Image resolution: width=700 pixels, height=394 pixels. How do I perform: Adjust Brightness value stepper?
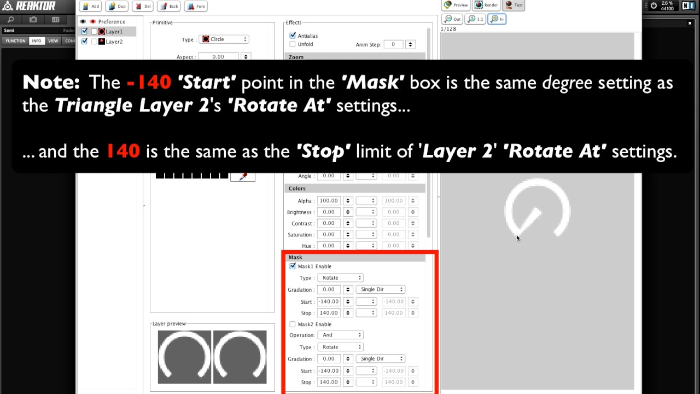coord(347,212)
